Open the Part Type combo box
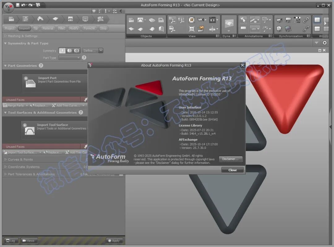This screenshot has height=247, width=334. point(70,58)
